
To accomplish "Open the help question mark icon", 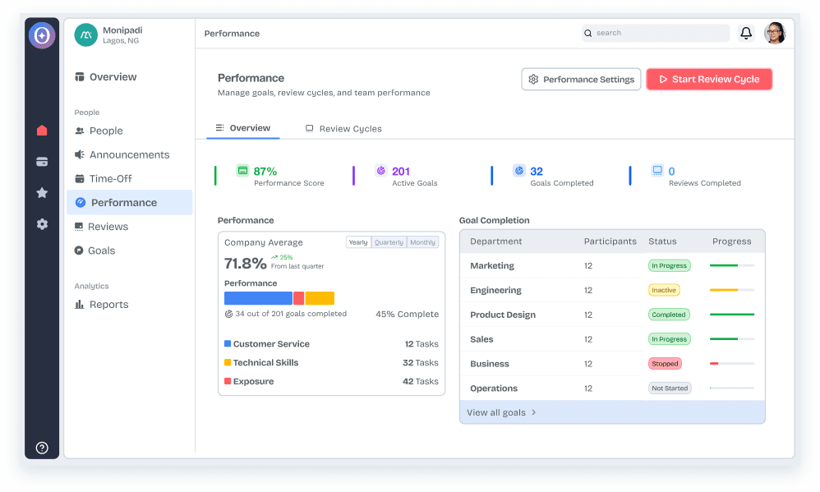I will coord(42,448).
